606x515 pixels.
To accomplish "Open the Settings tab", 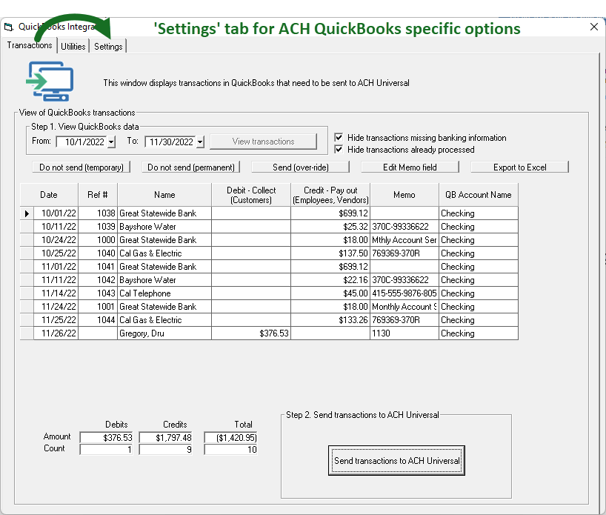I will (x=108, y=46).
